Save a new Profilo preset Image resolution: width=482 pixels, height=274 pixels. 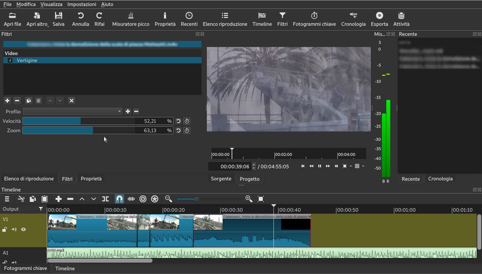[x=128, y=111]
